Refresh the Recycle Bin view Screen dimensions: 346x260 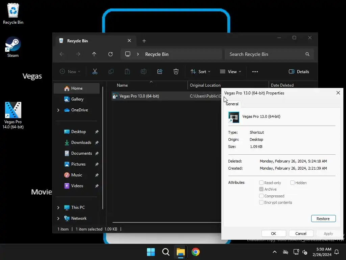coord(110,54)
